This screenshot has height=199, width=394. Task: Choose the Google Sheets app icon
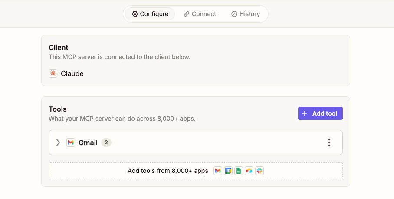click(x=239, y=171)
